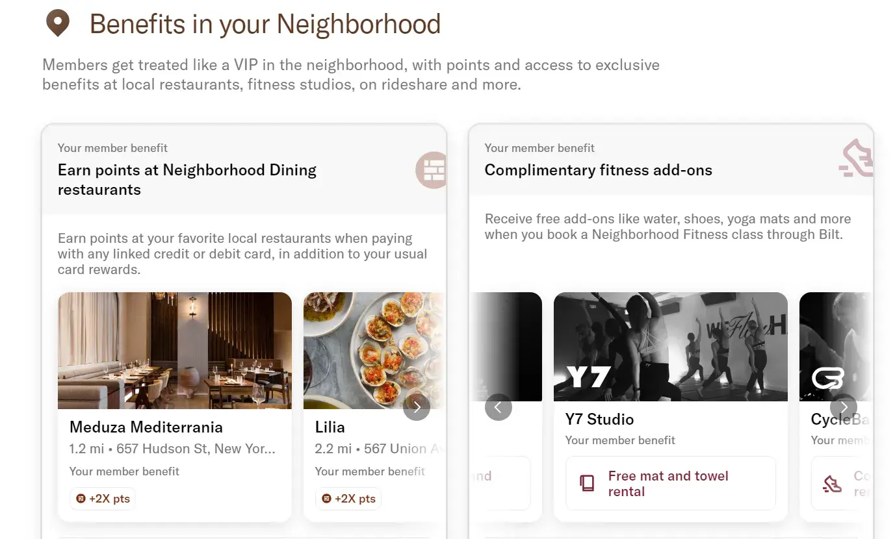This screenshot has width=895, height=539.
Task: Select the Y7 Studio title
Action: (599, 420)
